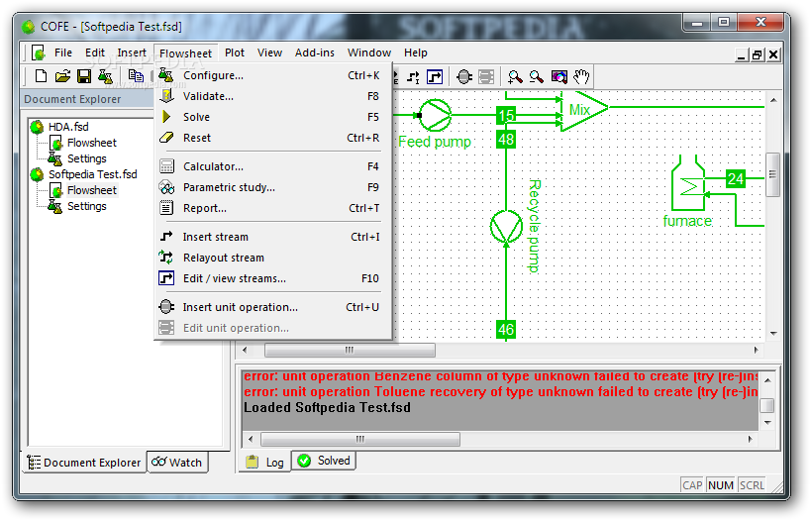Screen dimensions: 811x521
Task: Click the grayed Edit unit operation toolbar icon
Action: (486, 77)
